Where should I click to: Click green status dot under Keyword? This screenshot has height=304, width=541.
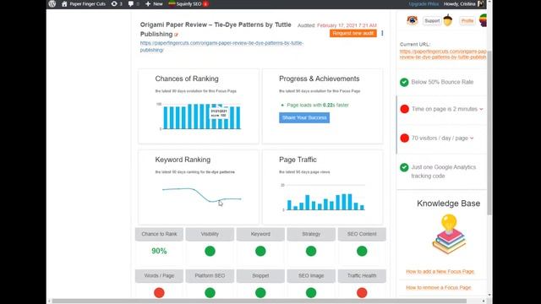click(x=260, y=251)
